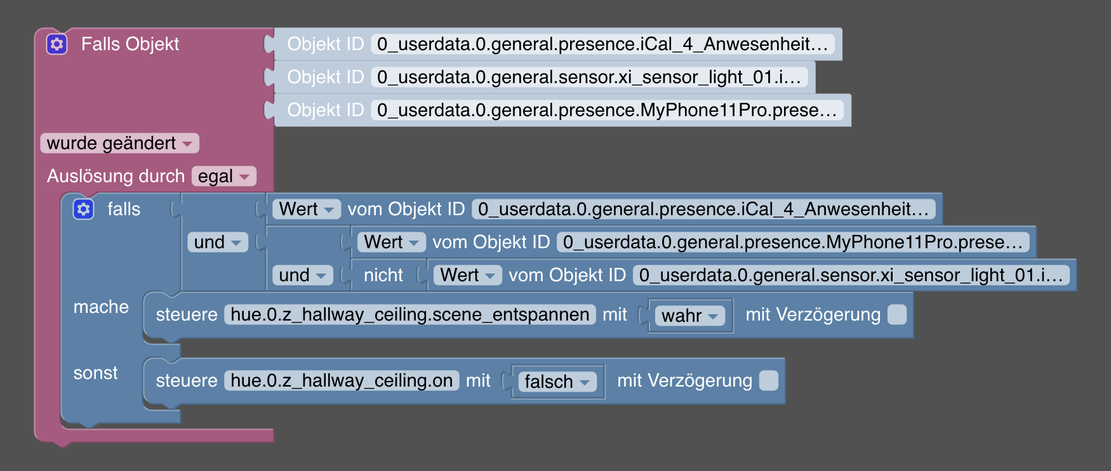Open the gear icon on the falls block
The width and height of the screenshot is (1111, 471).
83,209
